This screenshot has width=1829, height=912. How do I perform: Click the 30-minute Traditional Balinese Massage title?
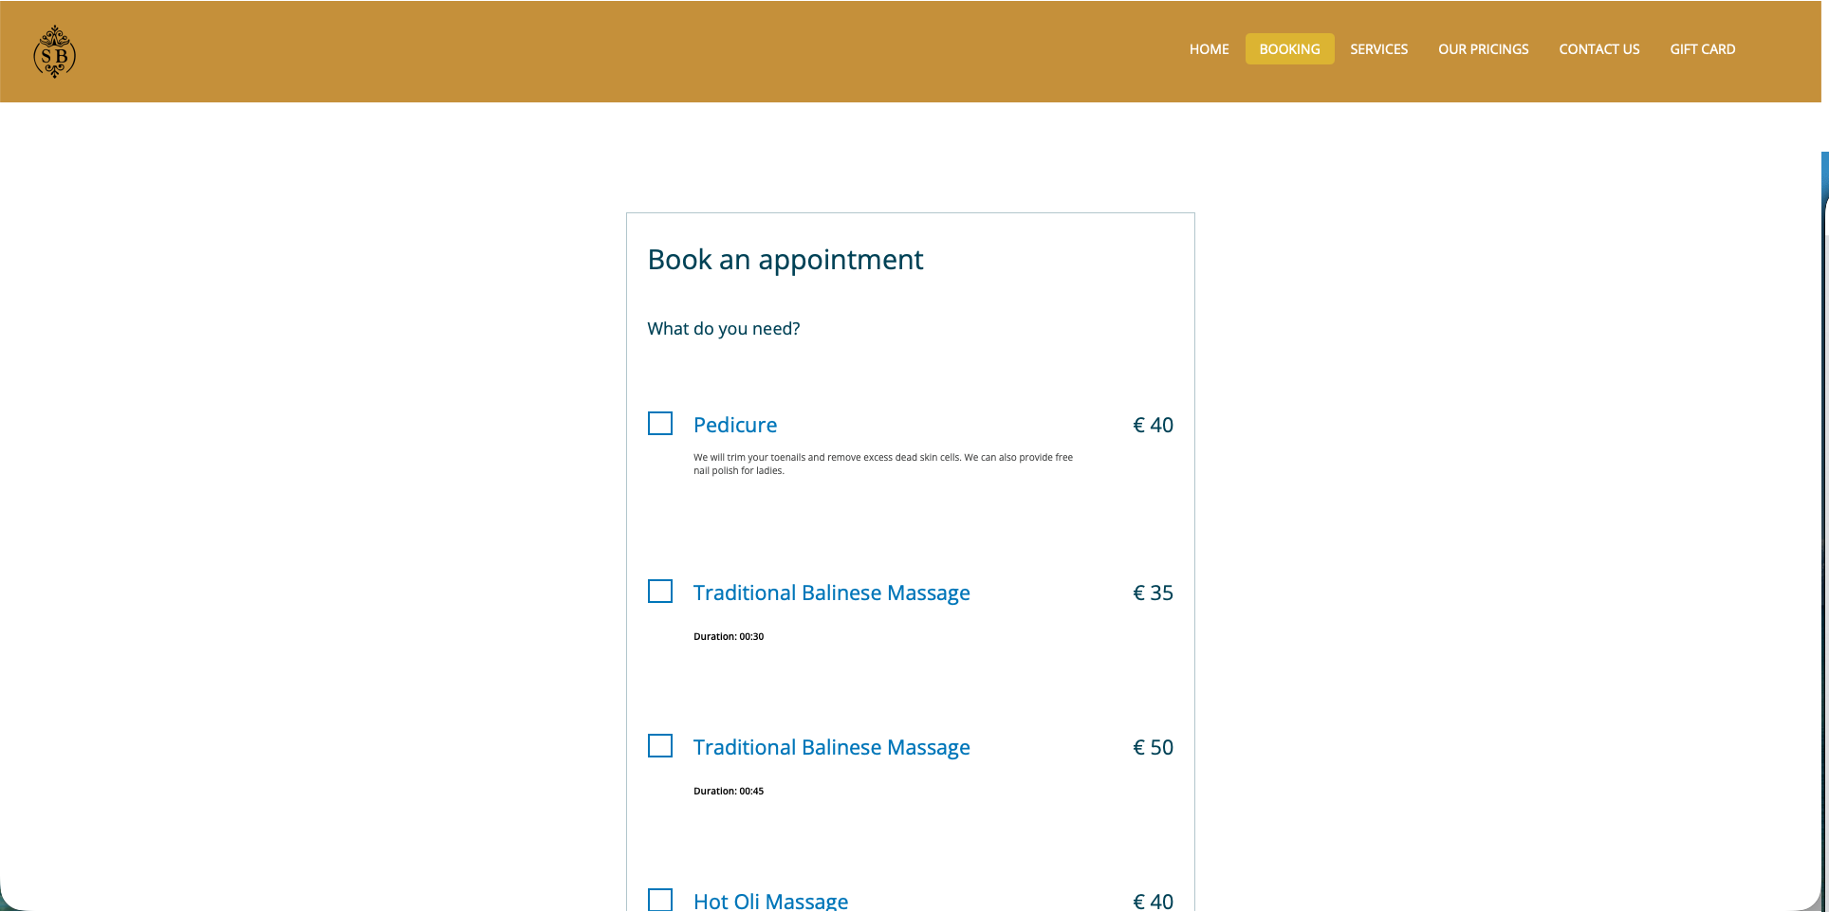[x=831, y=593]
